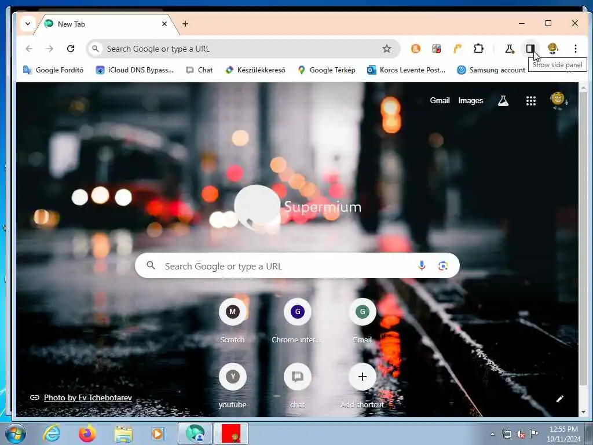593x445 pixels.
Task: Show hidden system tray icons
Action: (x=492, y=435)
